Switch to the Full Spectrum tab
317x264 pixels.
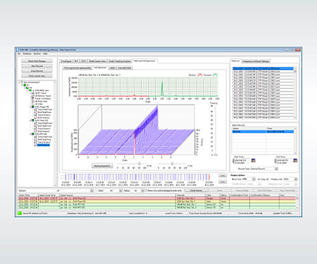pos(100,68)
